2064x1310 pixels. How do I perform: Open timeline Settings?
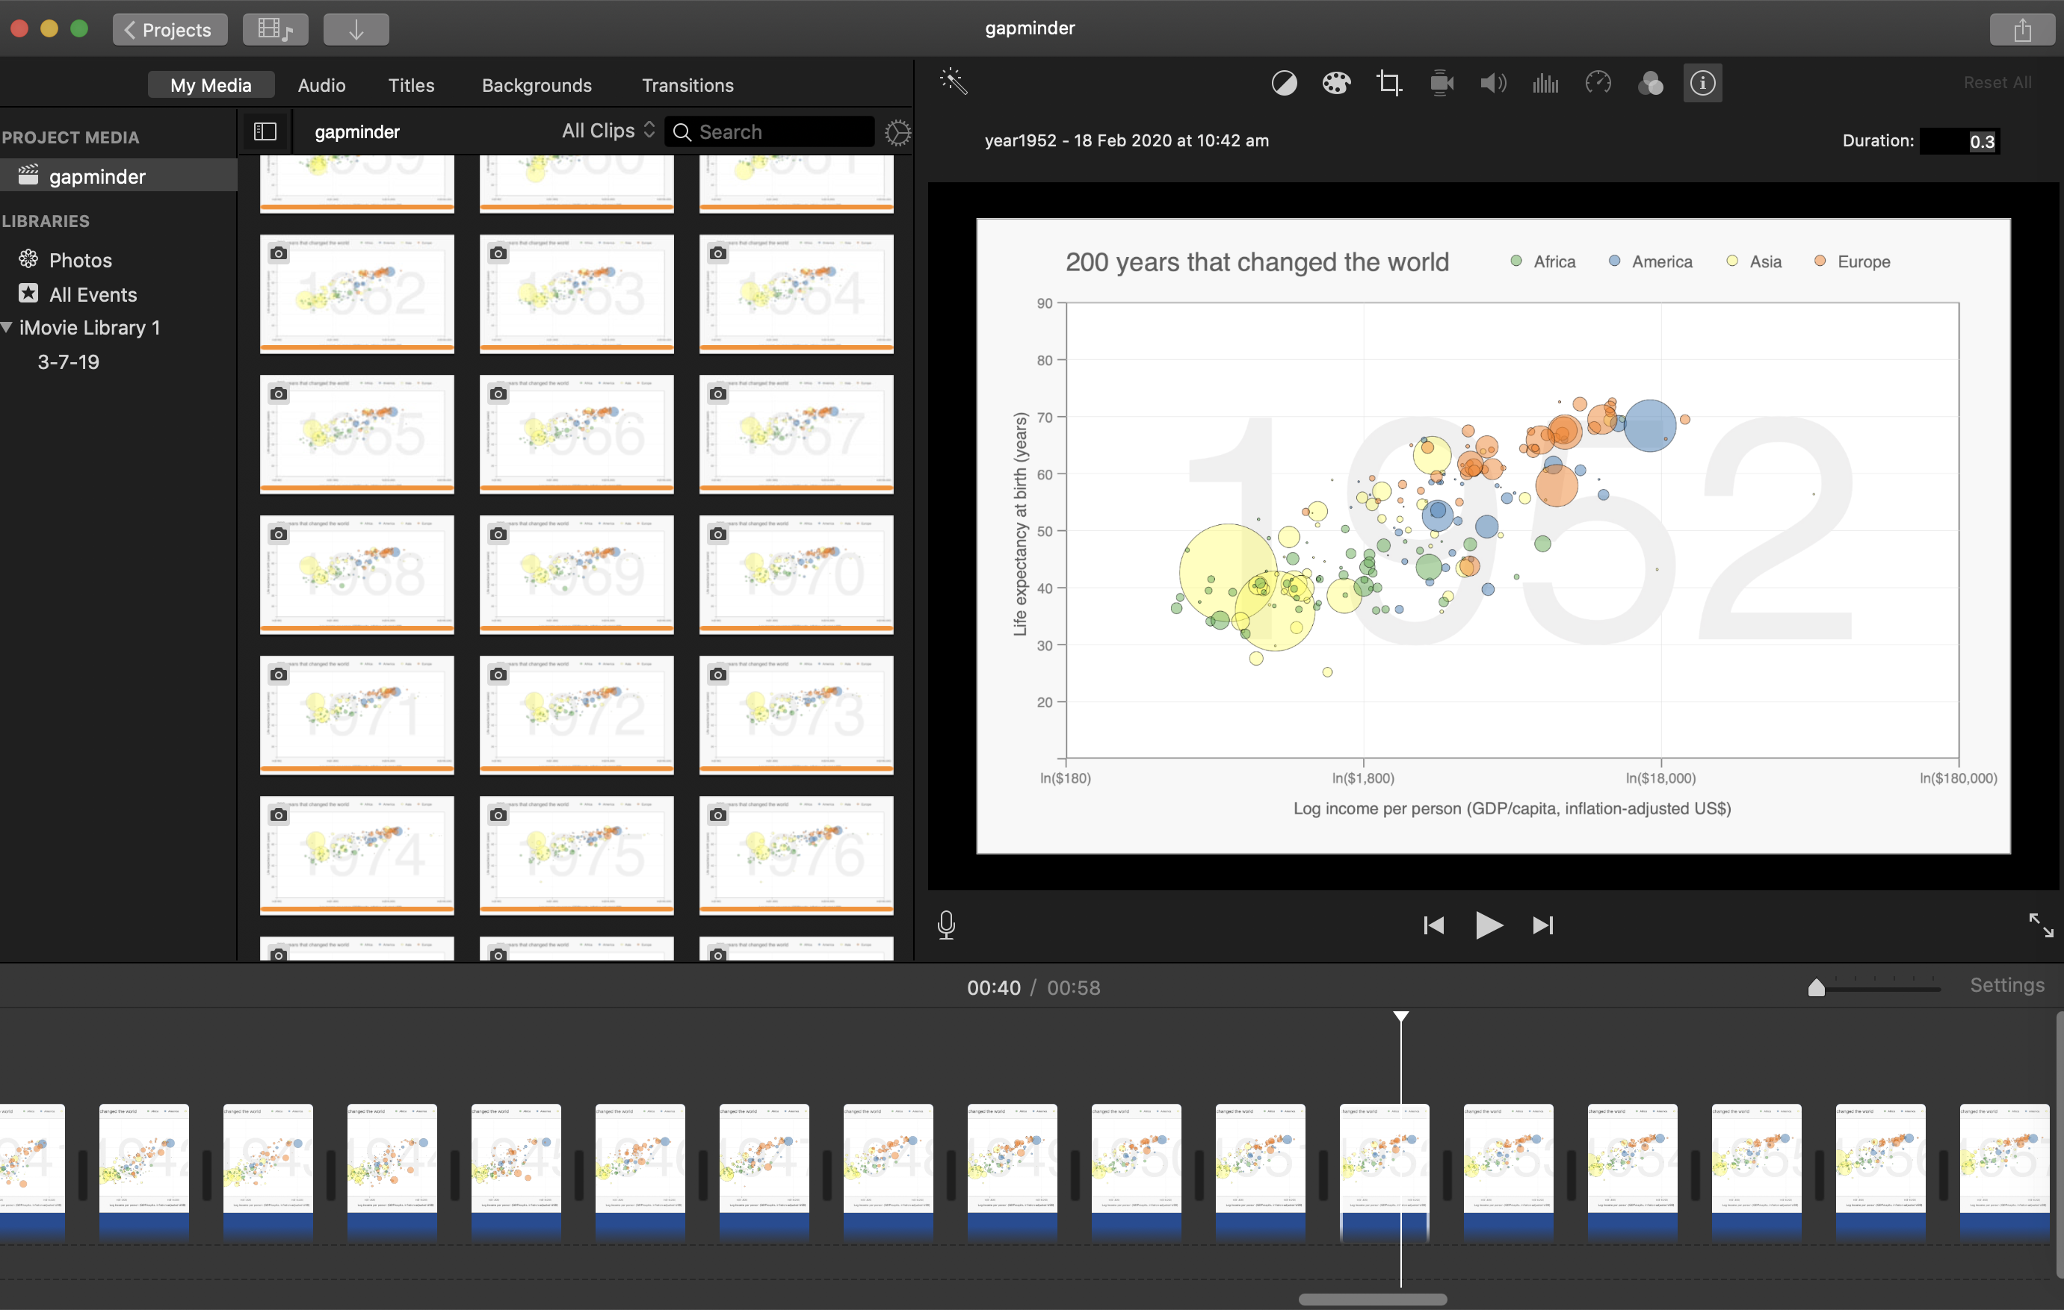pyautogui.click(x=2007, y=985)
